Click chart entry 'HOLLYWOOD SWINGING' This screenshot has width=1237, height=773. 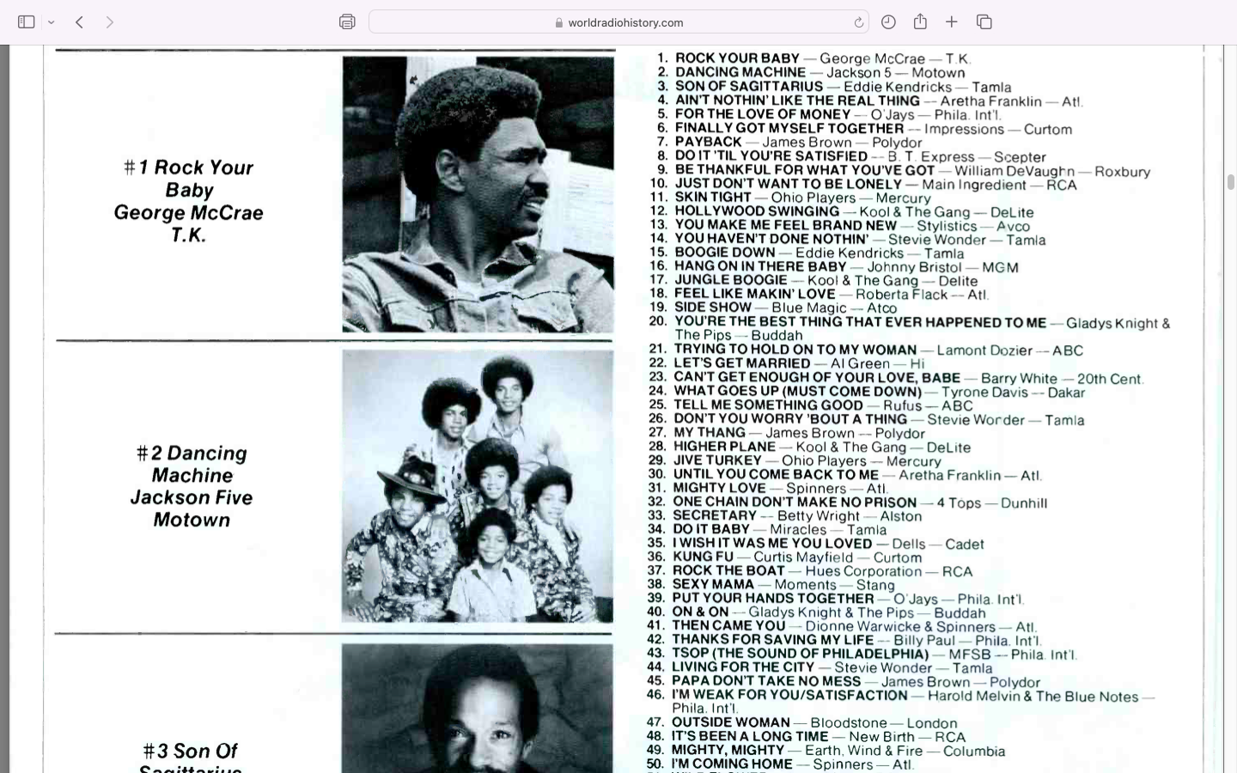757,211
